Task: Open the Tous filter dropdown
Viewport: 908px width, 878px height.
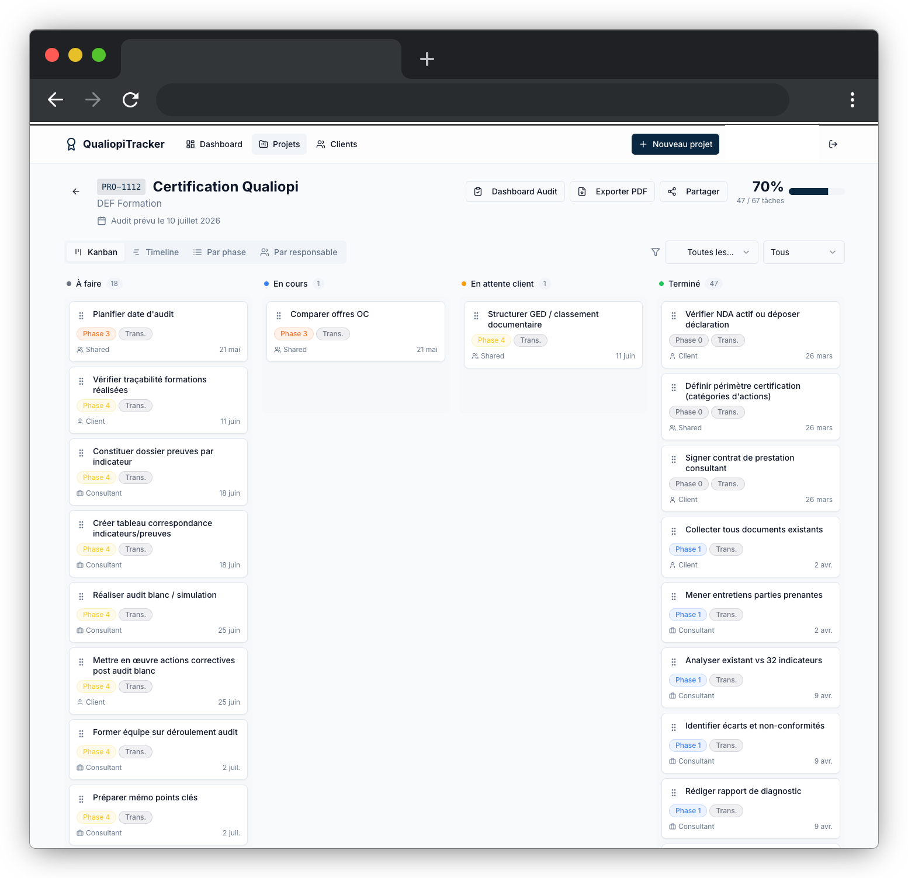Action: pyautogui.click(x=803, y=252)
